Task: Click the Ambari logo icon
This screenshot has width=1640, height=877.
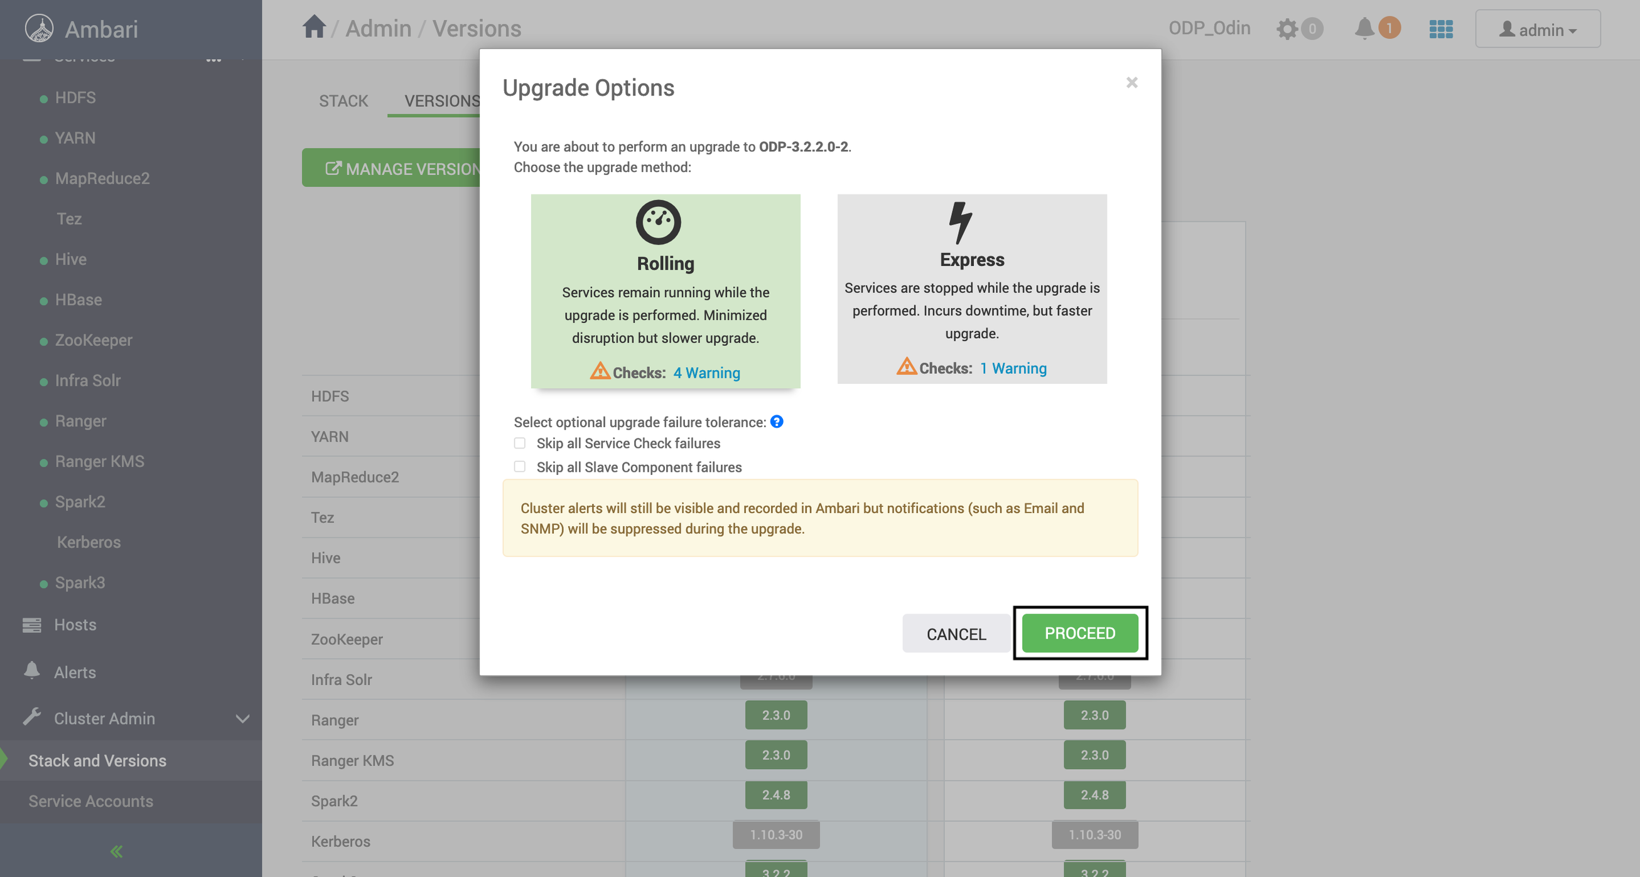Action: click(x=39, y=29)
